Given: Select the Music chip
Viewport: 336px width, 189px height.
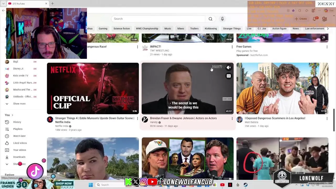Looking at the screenshot, I should [x=168, y=29].
